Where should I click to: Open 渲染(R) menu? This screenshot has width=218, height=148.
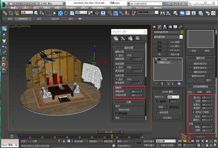(114, 8)
